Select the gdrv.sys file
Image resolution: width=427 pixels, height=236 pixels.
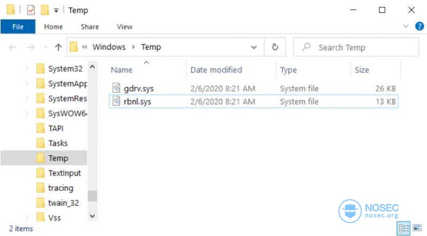253,88
